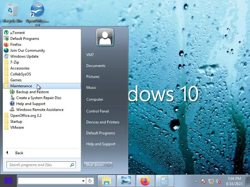Click the Shut down button
This screenshot has height=187, width=250.
pos(95,165)
